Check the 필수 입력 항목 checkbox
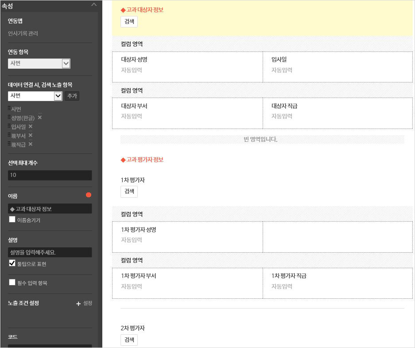The image size is (415, 348). pyautogui.click(x=12, y=282)
